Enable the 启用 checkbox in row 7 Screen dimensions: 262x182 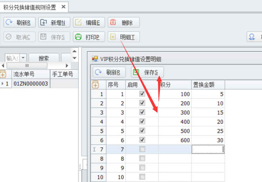click(x=142, y=149)
